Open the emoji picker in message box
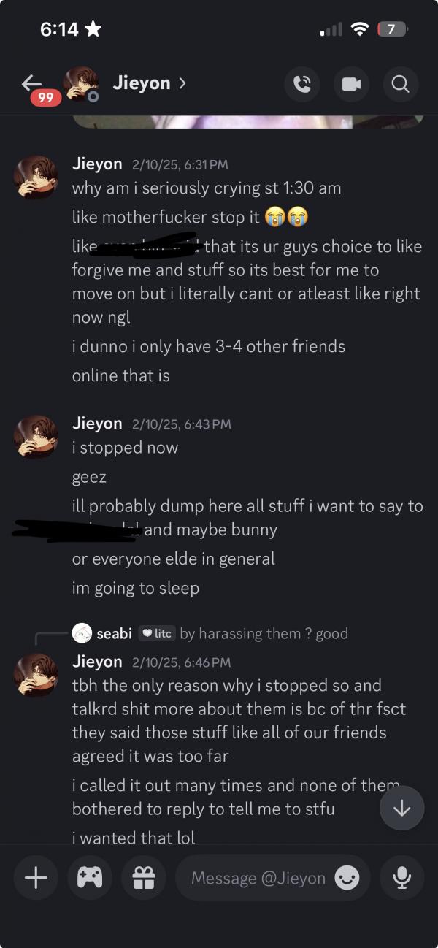The height and width of the screenshot is (948, 438). click(x=347, y=878)
